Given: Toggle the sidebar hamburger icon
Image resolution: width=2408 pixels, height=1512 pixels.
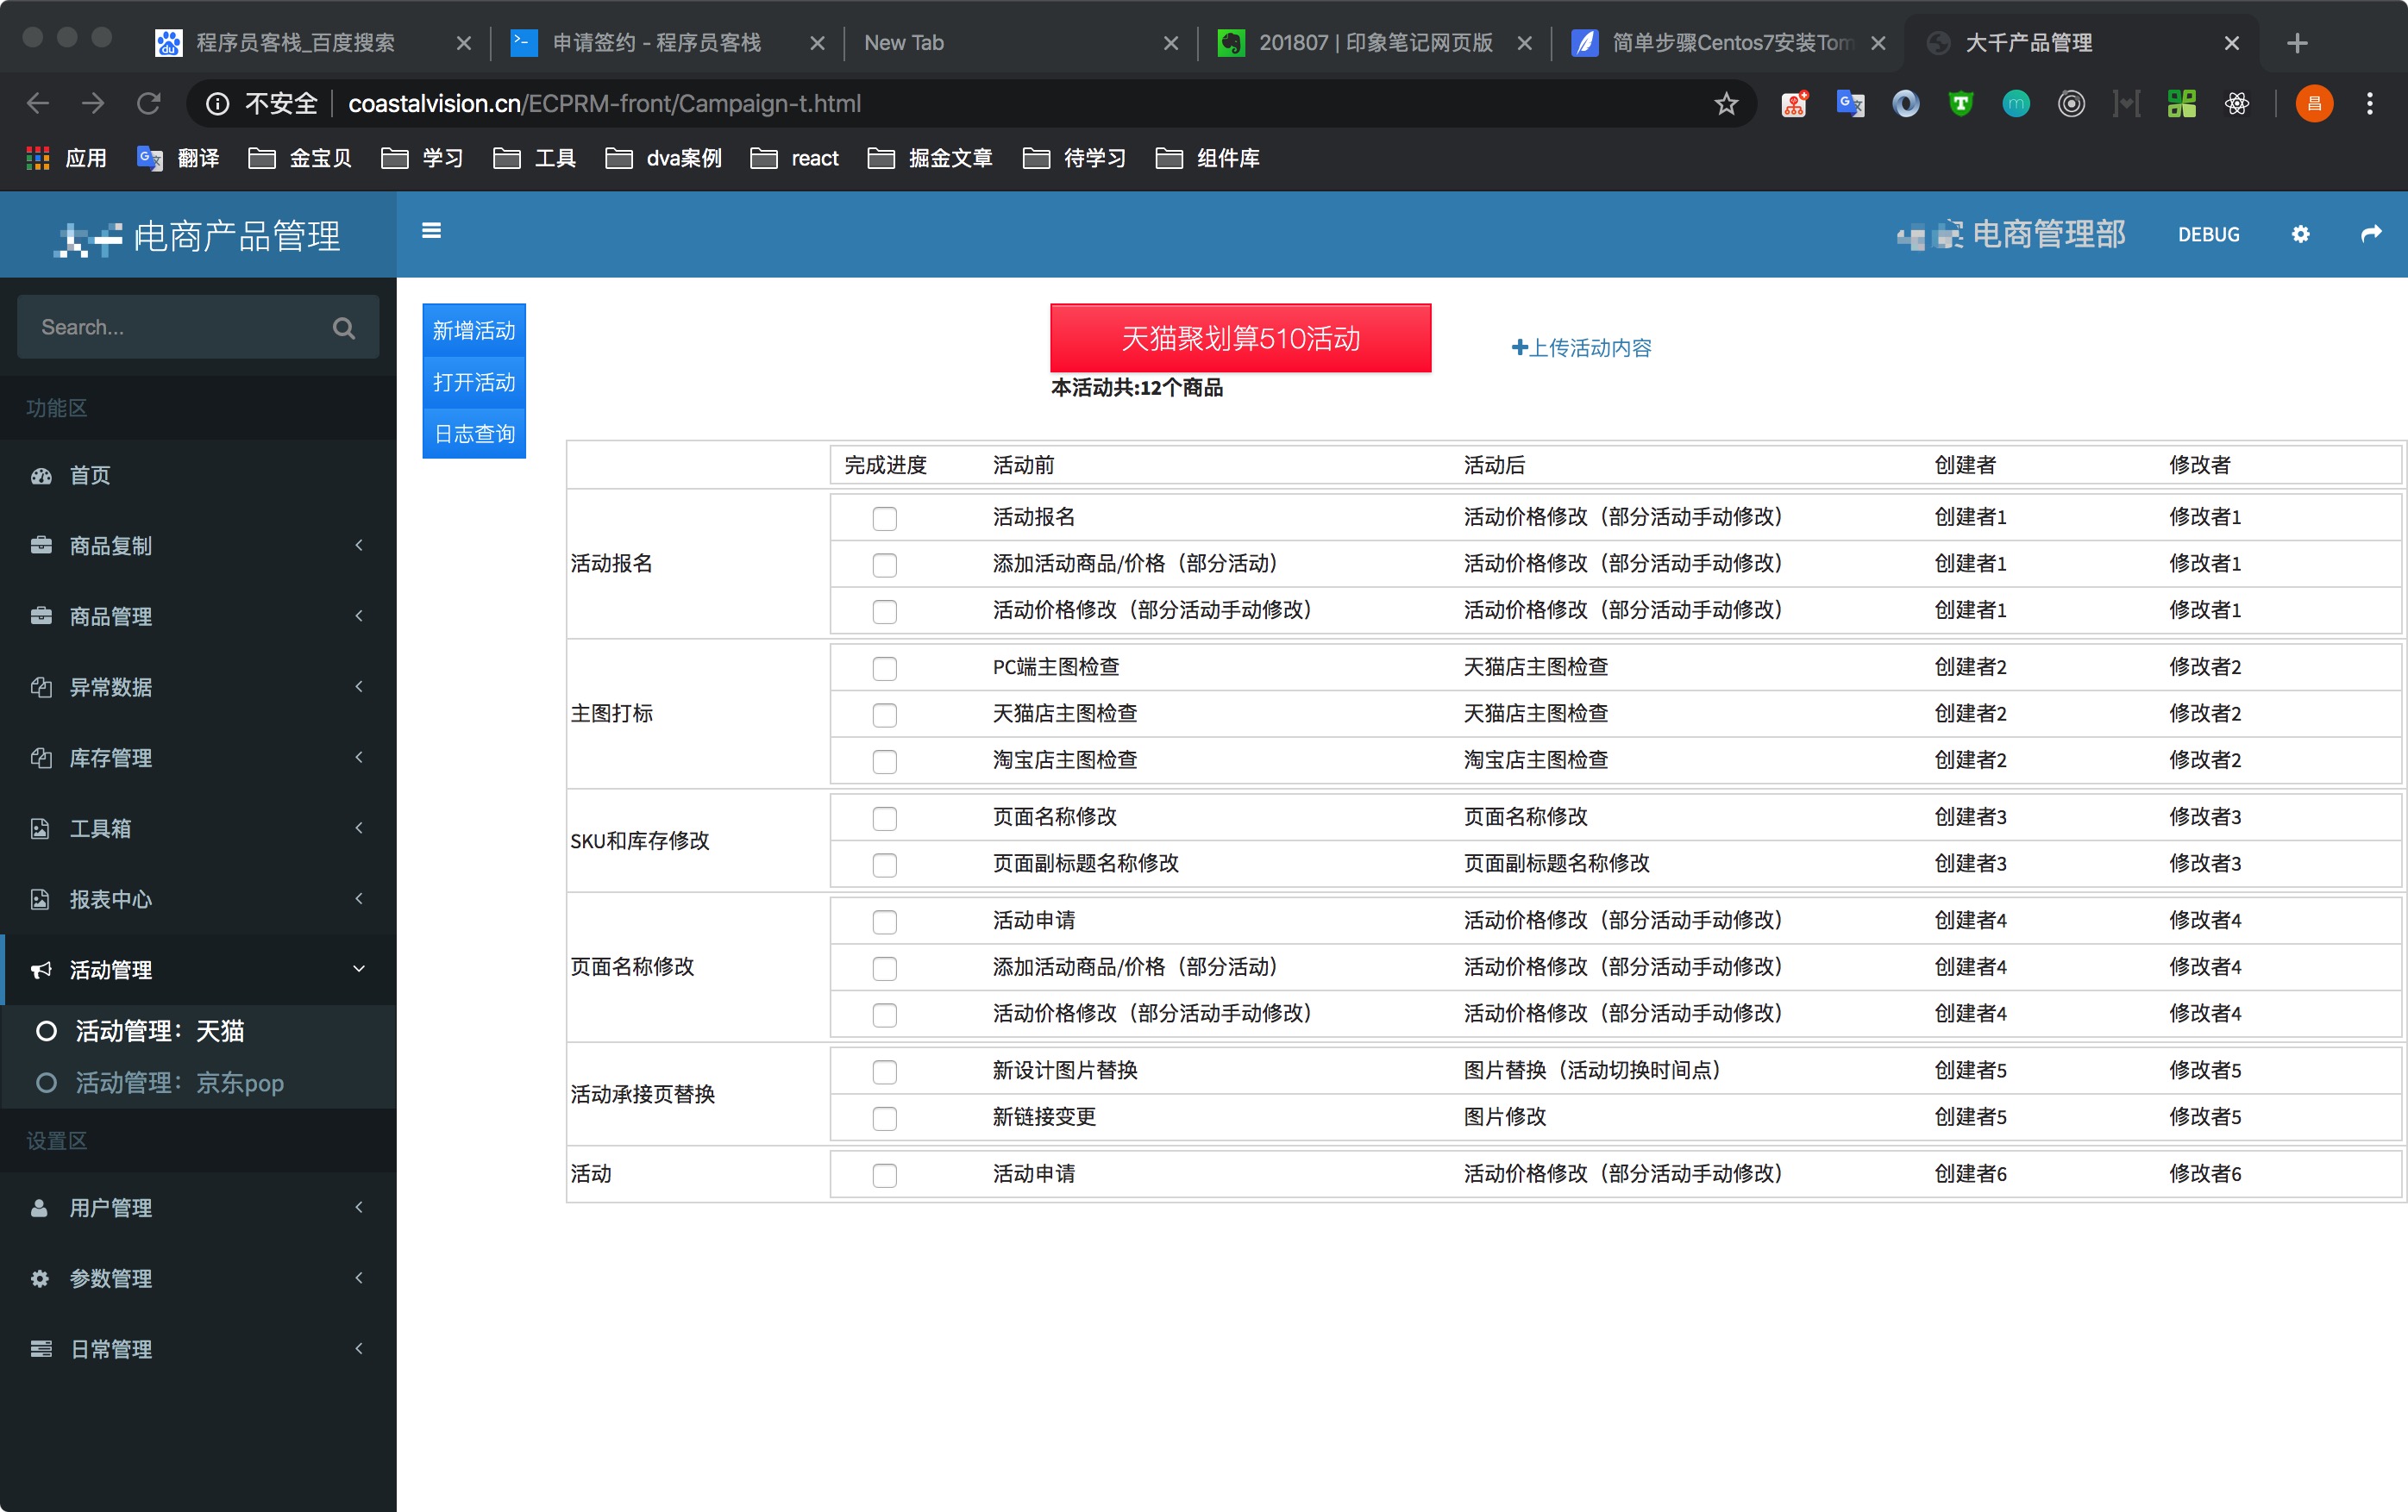Looking at the screenshot, I should 432,231.
